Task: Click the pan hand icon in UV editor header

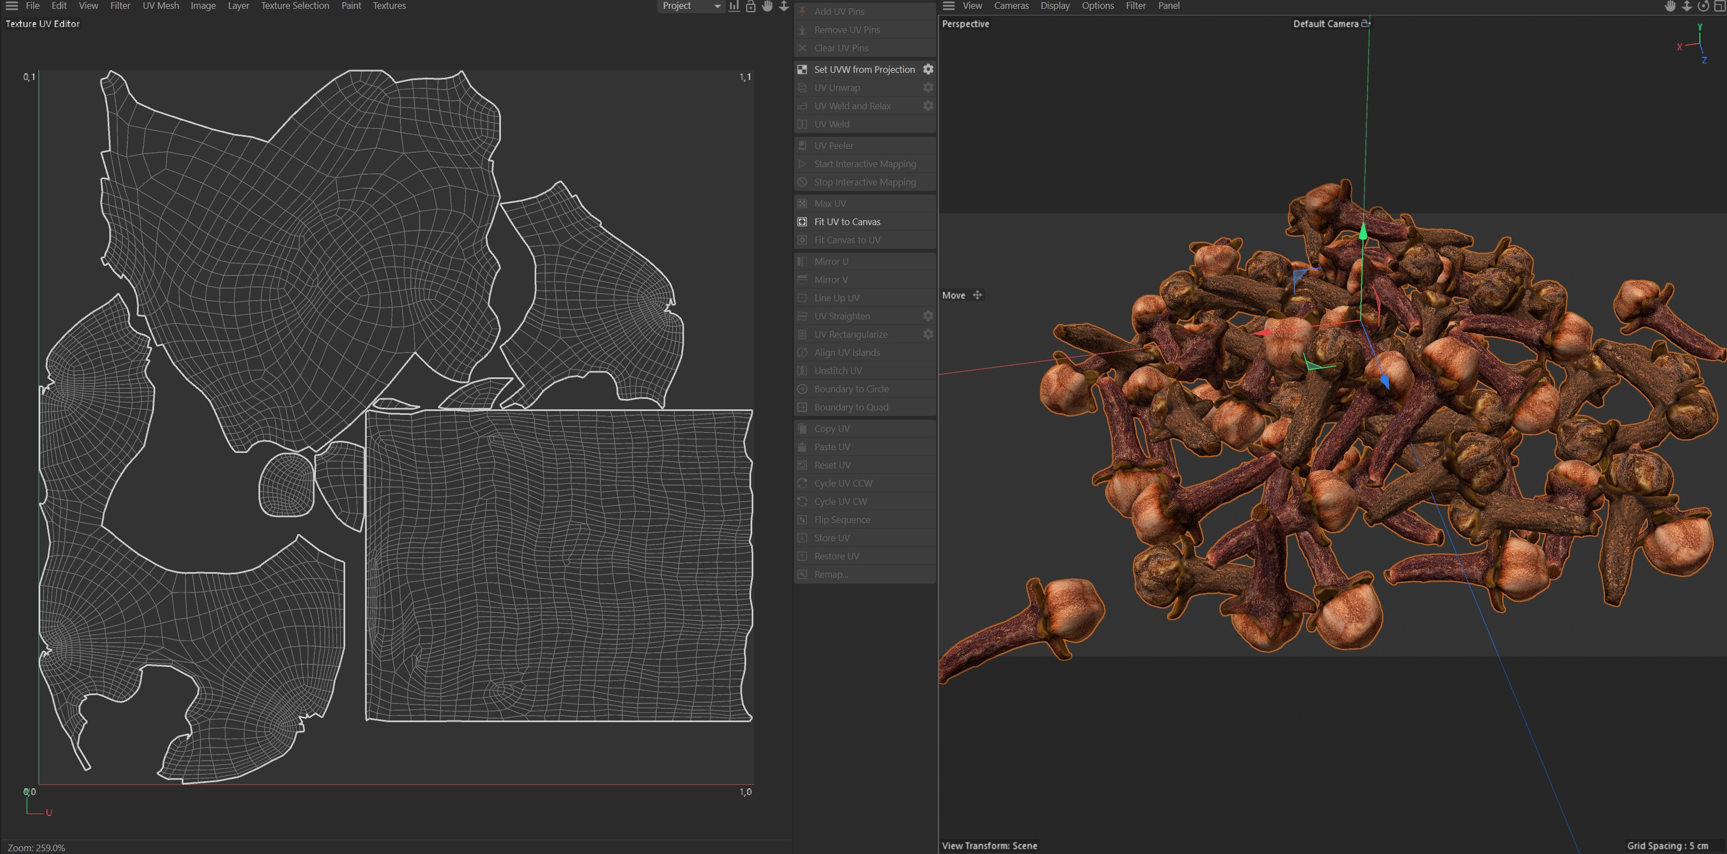Action: click(x=767, y=6)
